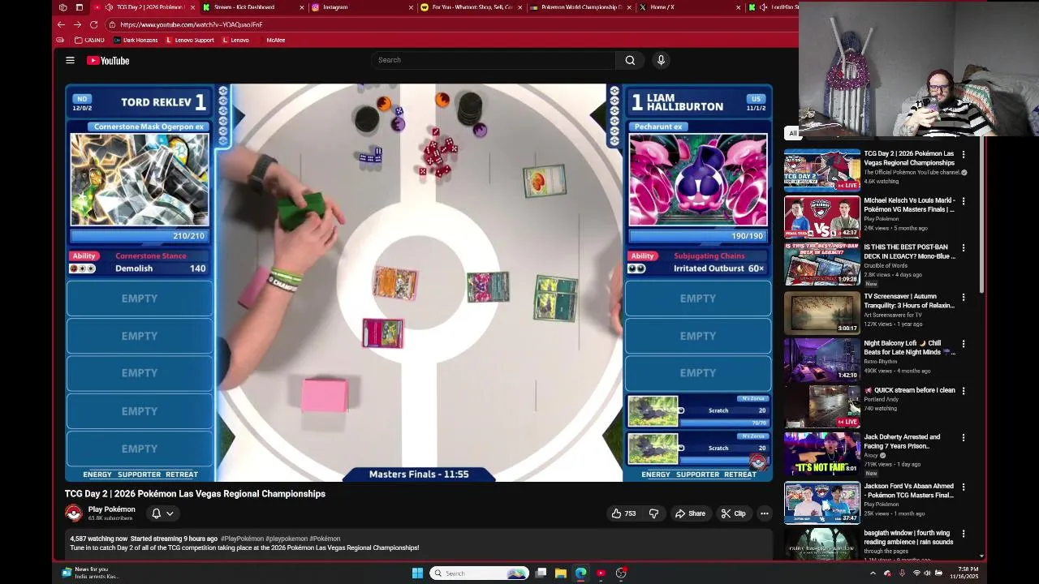Start voice search with the microphone icon
This screenshot has width=1039, height=584.
coord(661,60)
